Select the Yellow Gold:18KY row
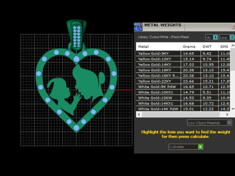 coord(183,70)
